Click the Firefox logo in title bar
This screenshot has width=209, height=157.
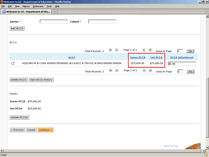click(2, 2)
